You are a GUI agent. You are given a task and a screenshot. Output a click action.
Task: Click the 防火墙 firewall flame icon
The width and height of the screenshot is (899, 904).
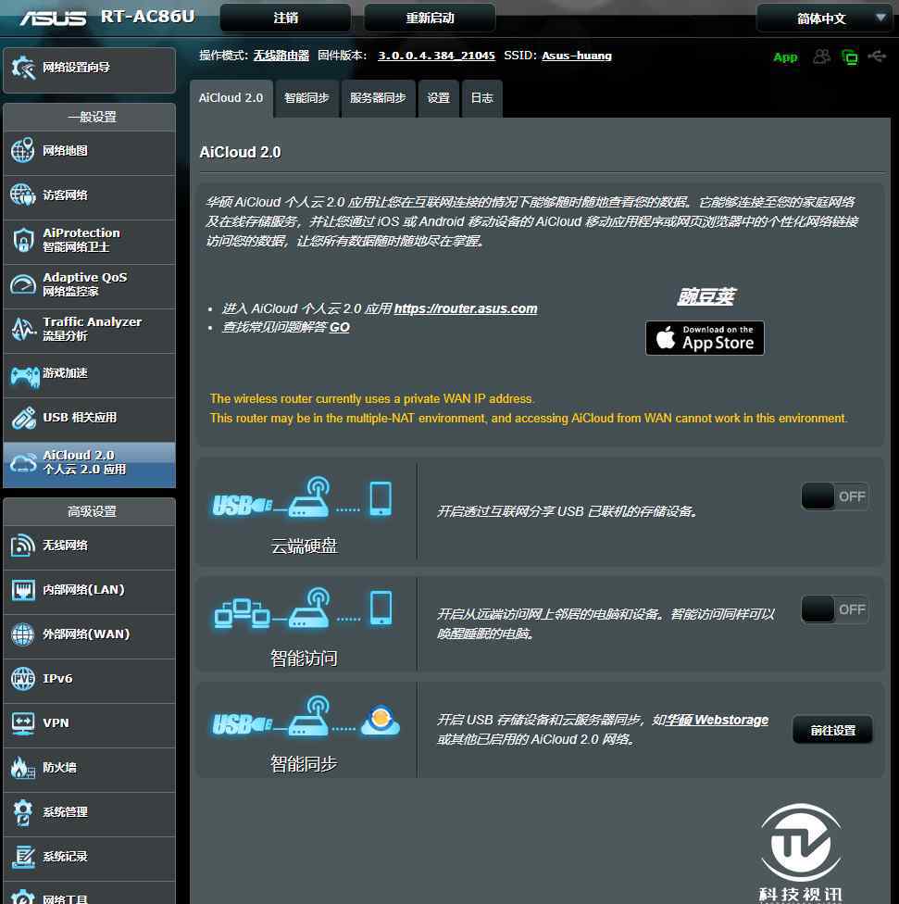tap(23, 767)
